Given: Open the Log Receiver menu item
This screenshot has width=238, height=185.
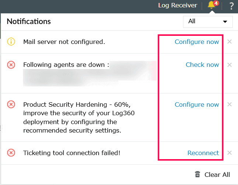Looking at the screenshot, I should [x=177, y=6].
